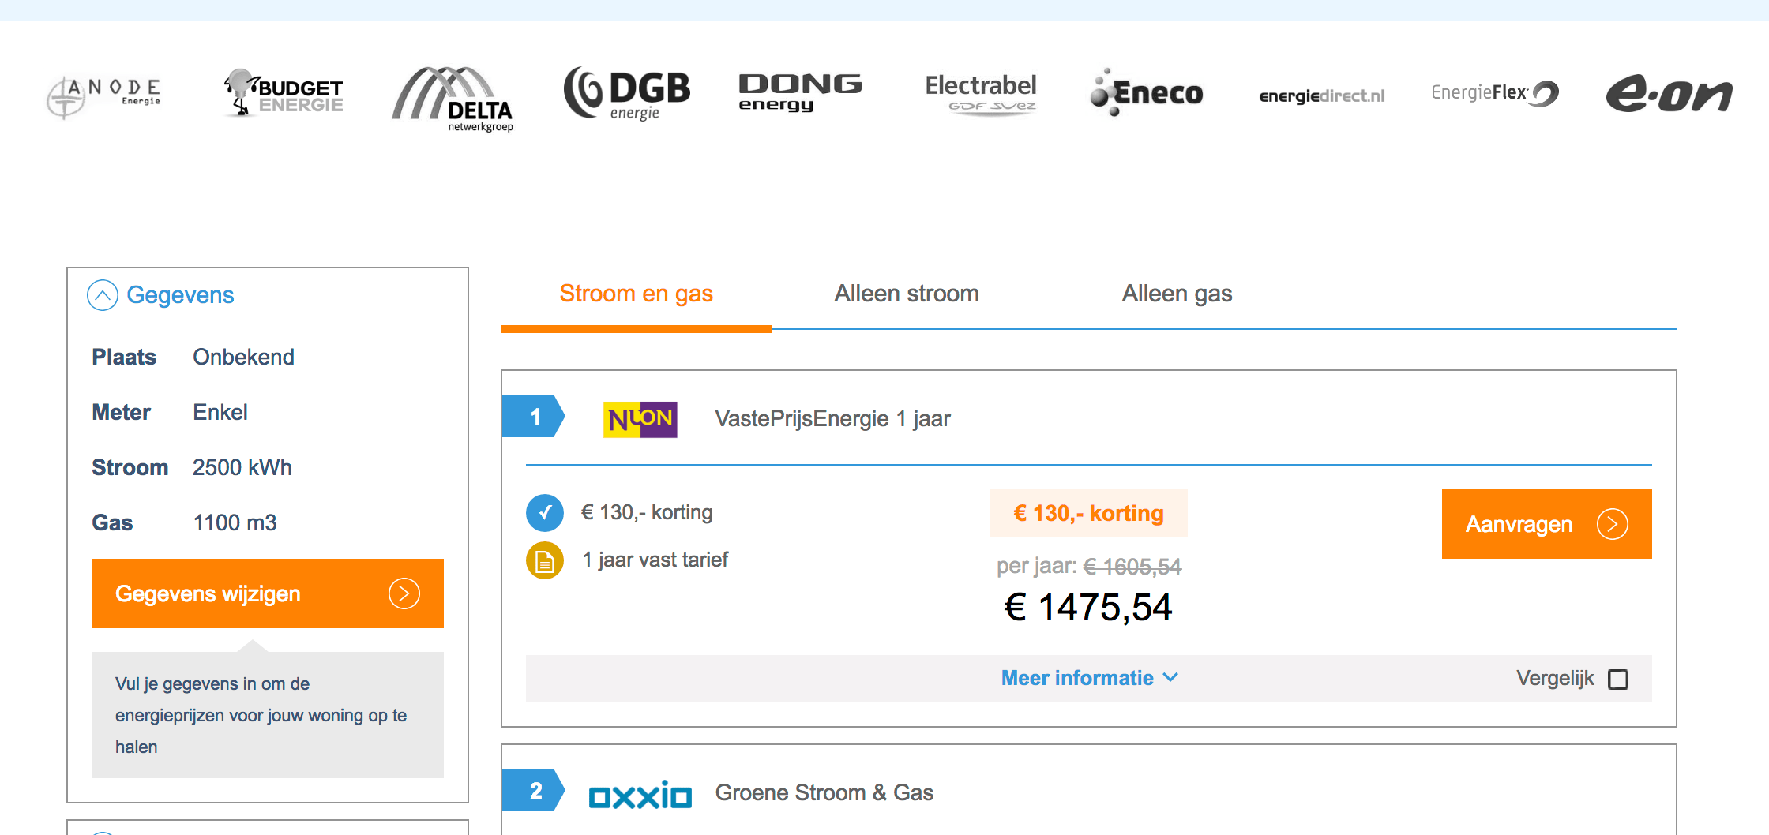Click the Delta netwerkgroep logo

[x=453, y=99]
